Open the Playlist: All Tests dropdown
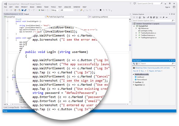Viewport: 179px width, 126px height. (x=156, y=71)
